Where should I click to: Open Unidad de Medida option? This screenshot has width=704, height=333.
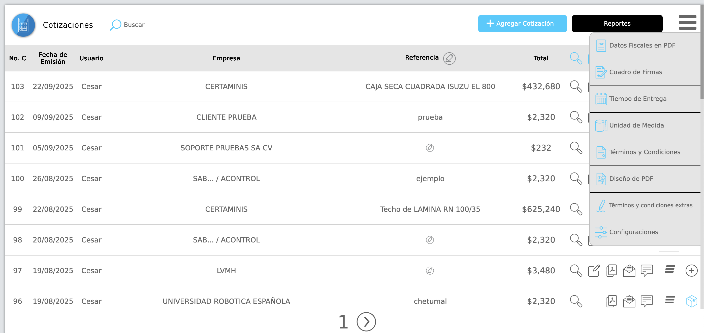click(636, 126)
